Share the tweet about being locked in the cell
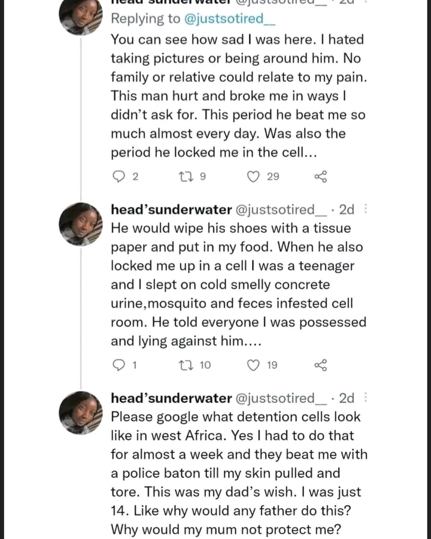The image size is (431, 539). (x=320, y=176)
